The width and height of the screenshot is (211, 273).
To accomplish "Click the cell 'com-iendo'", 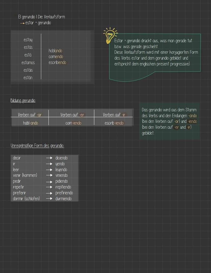I will (73, 123).
